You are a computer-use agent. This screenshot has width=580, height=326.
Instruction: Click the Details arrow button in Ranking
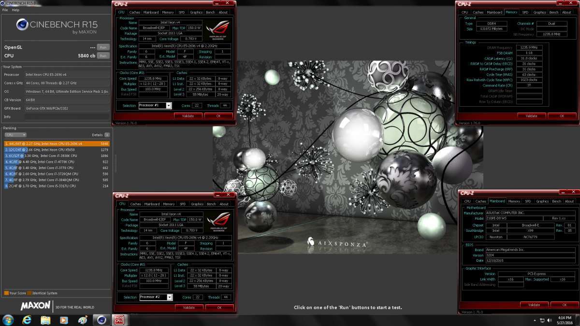107,135
